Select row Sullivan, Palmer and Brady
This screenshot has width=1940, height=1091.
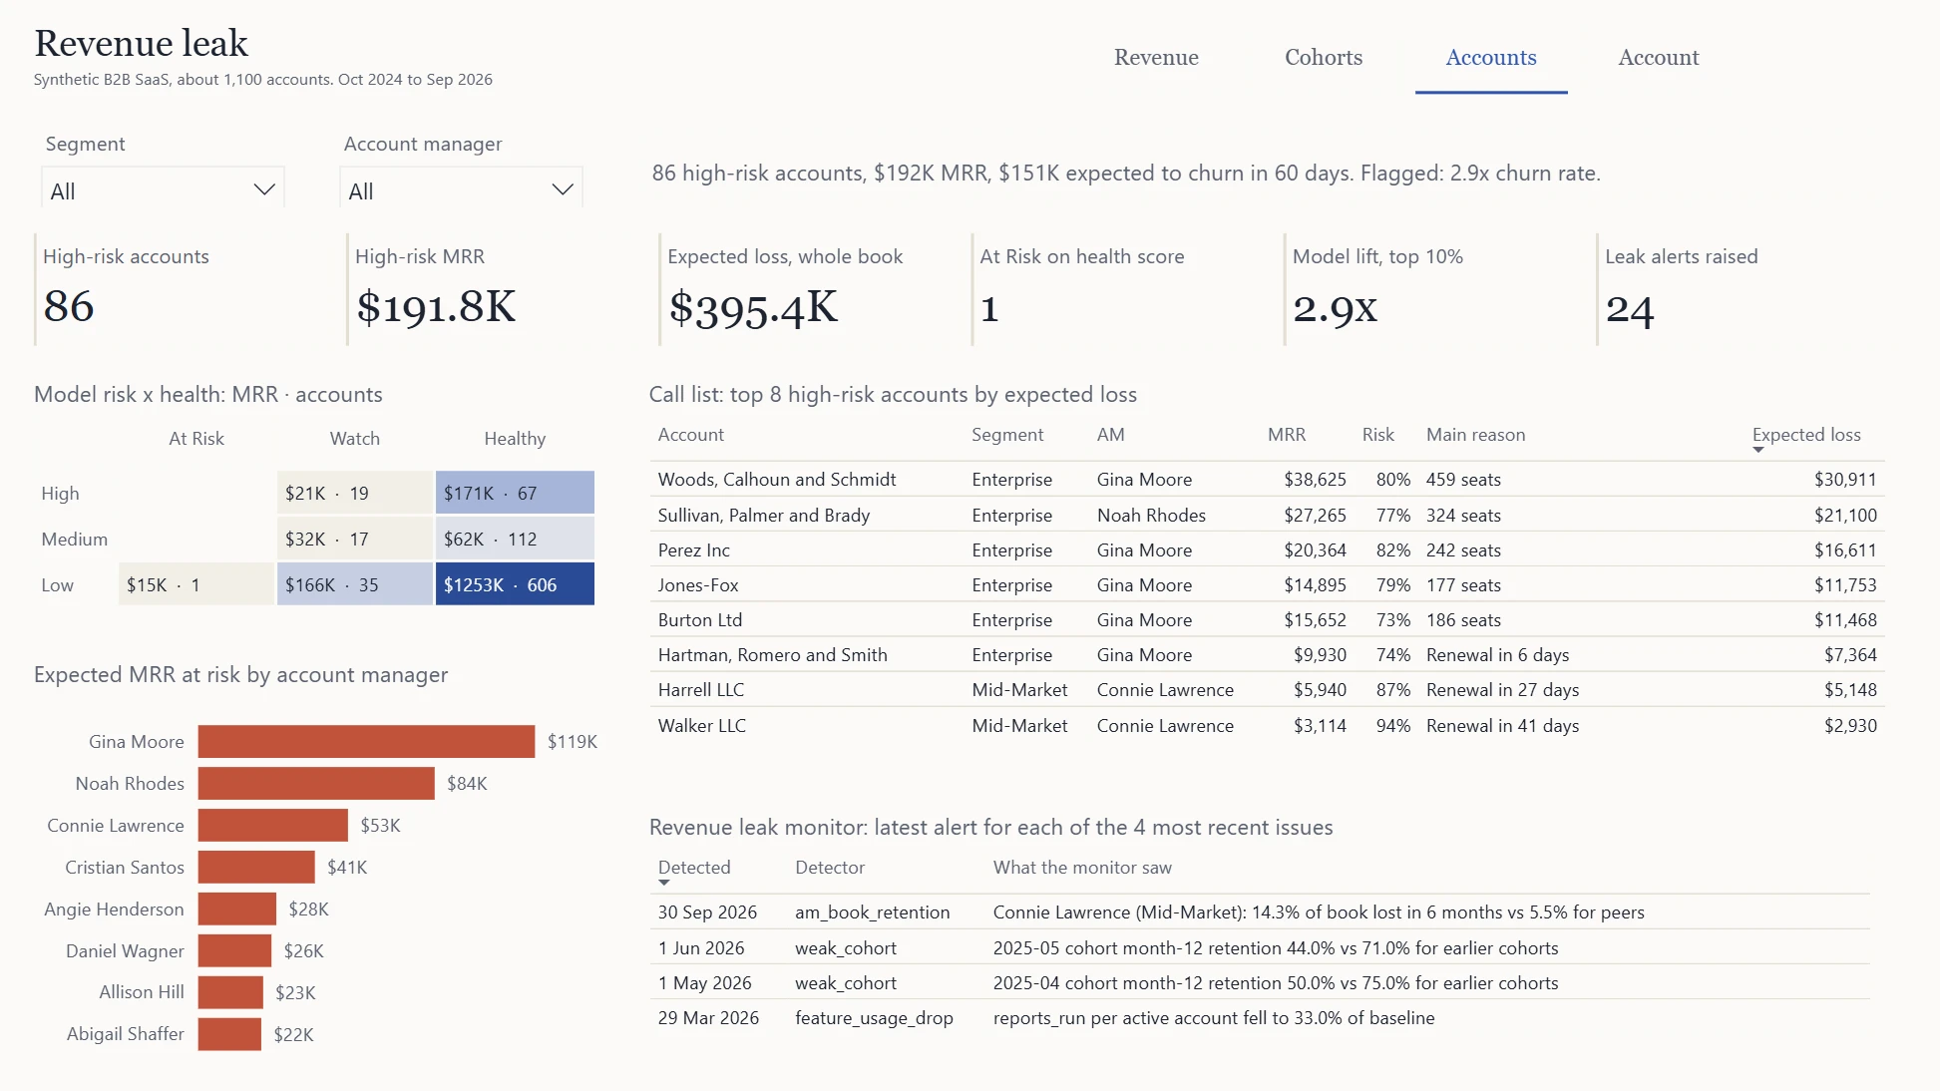pos(1267,515)
